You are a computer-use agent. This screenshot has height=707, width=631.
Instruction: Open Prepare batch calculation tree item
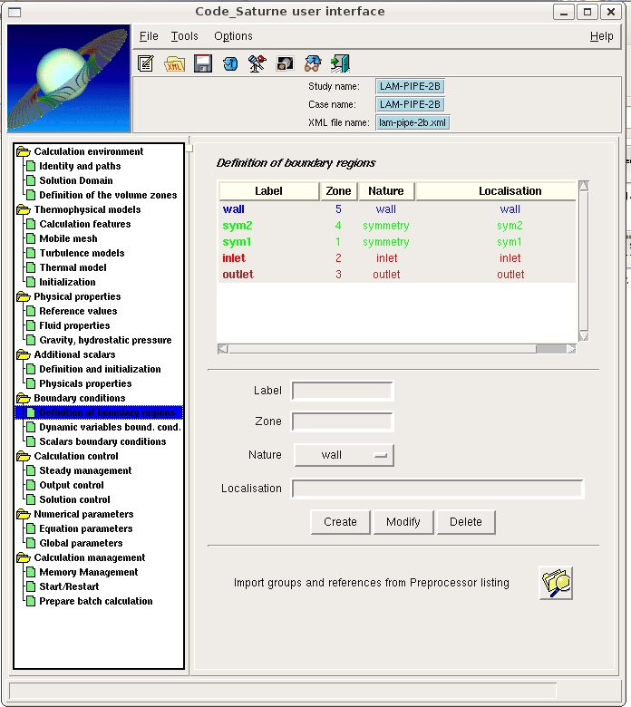[x=96, y=601]
